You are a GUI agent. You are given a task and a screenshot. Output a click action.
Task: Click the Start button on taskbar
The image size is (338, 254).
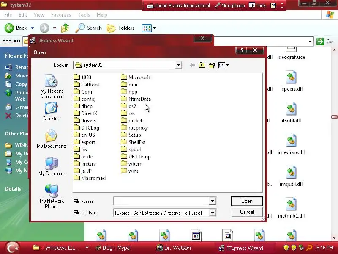12,248
